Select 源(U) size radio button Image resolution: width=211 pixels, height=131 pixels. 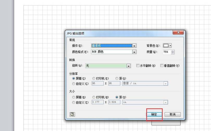117,97
